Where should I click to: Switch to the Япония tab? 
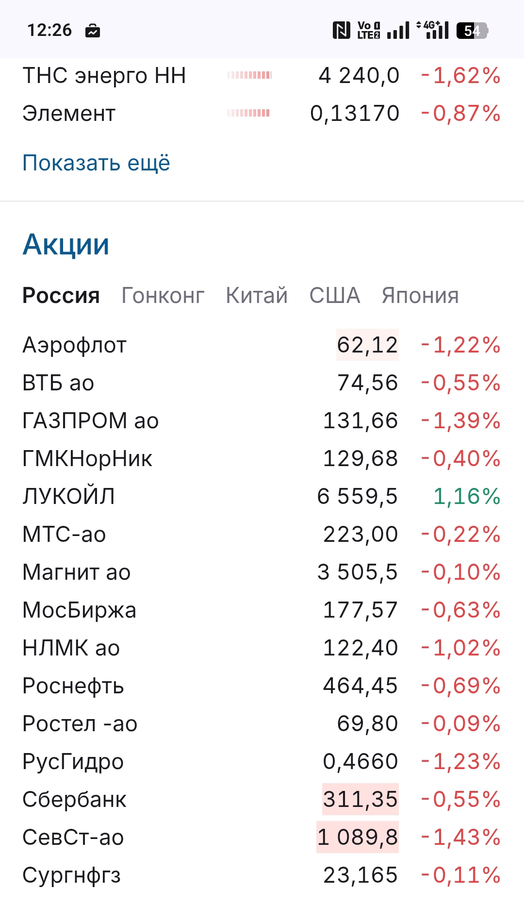420,295
